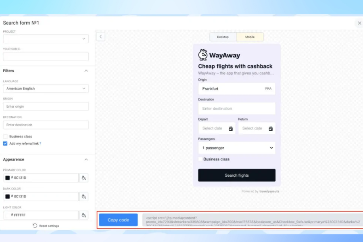
Task: Open the Return date calendar icon
Action: point(271,129)
